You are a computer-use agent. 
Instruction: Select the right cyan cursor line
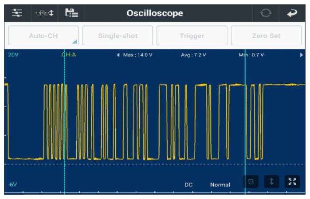[x=245, y=124]
